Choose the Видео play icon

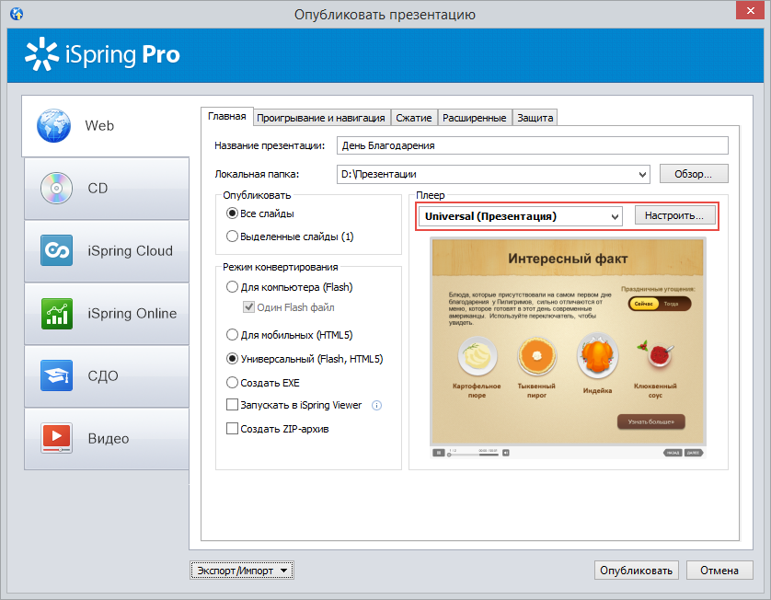click(56, 438)
